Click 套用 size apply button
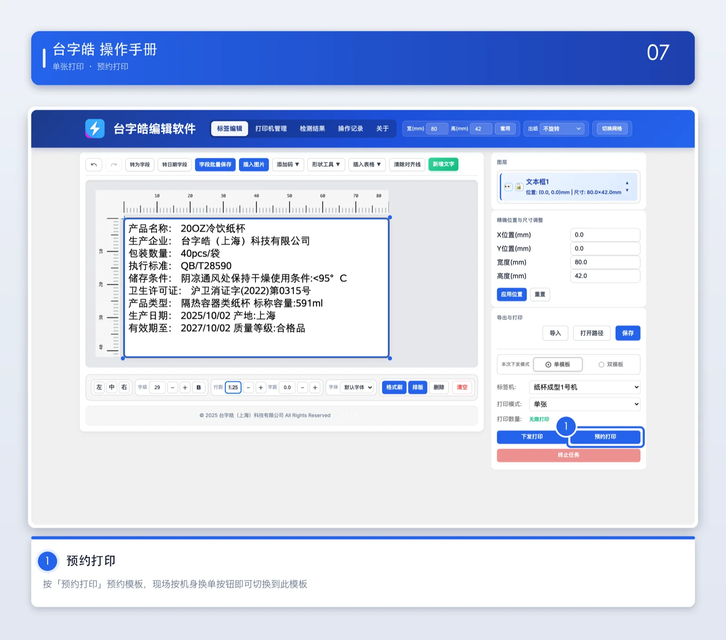The width and height of the screenshot is (726, 640). pyautogui.click(x=505, y=129)
